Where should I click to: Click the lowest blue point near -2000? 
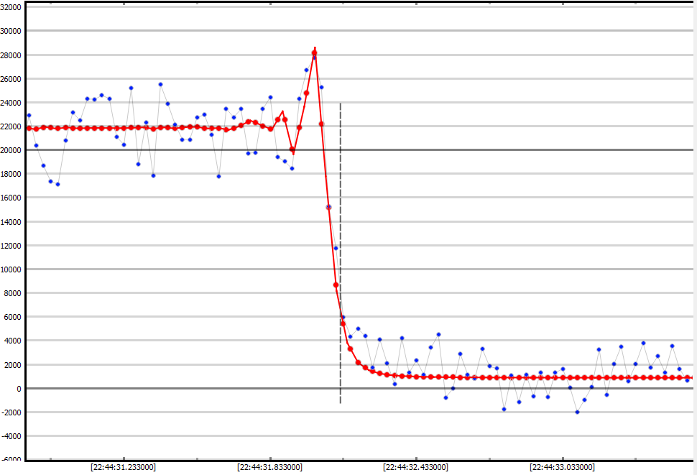click(577, 412)
